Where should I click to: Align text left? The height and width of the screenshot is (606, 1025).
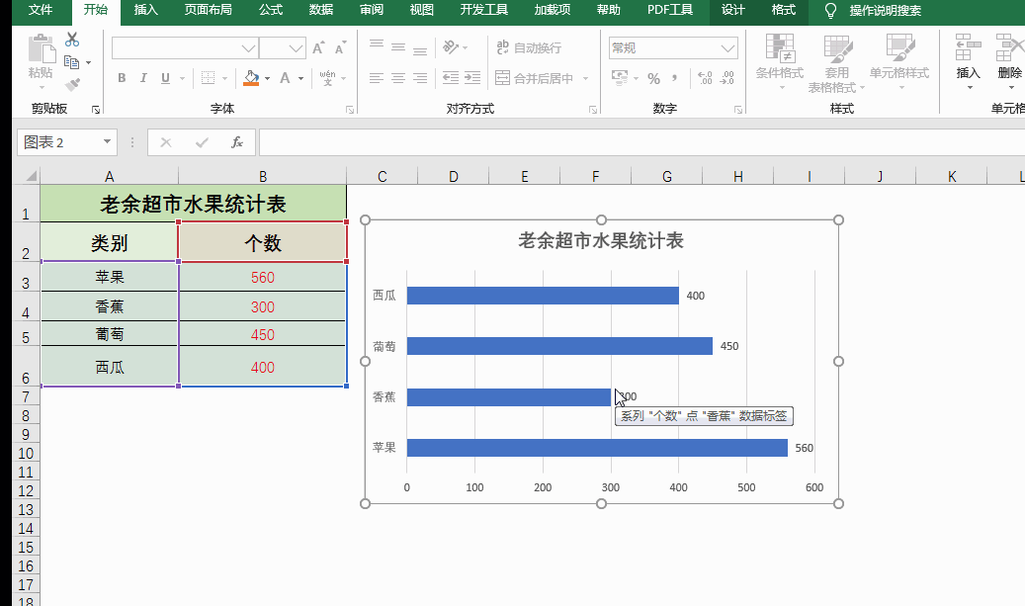click(x=376, y=78)
